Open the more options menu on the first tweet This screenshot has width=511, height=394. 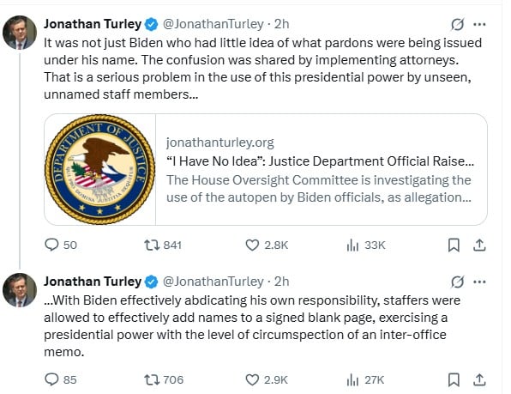point(479,24)
